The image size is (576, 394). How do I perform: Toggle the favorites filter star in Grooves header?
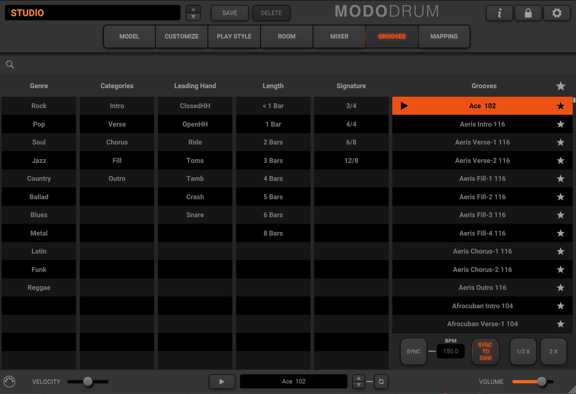[560, 86]
